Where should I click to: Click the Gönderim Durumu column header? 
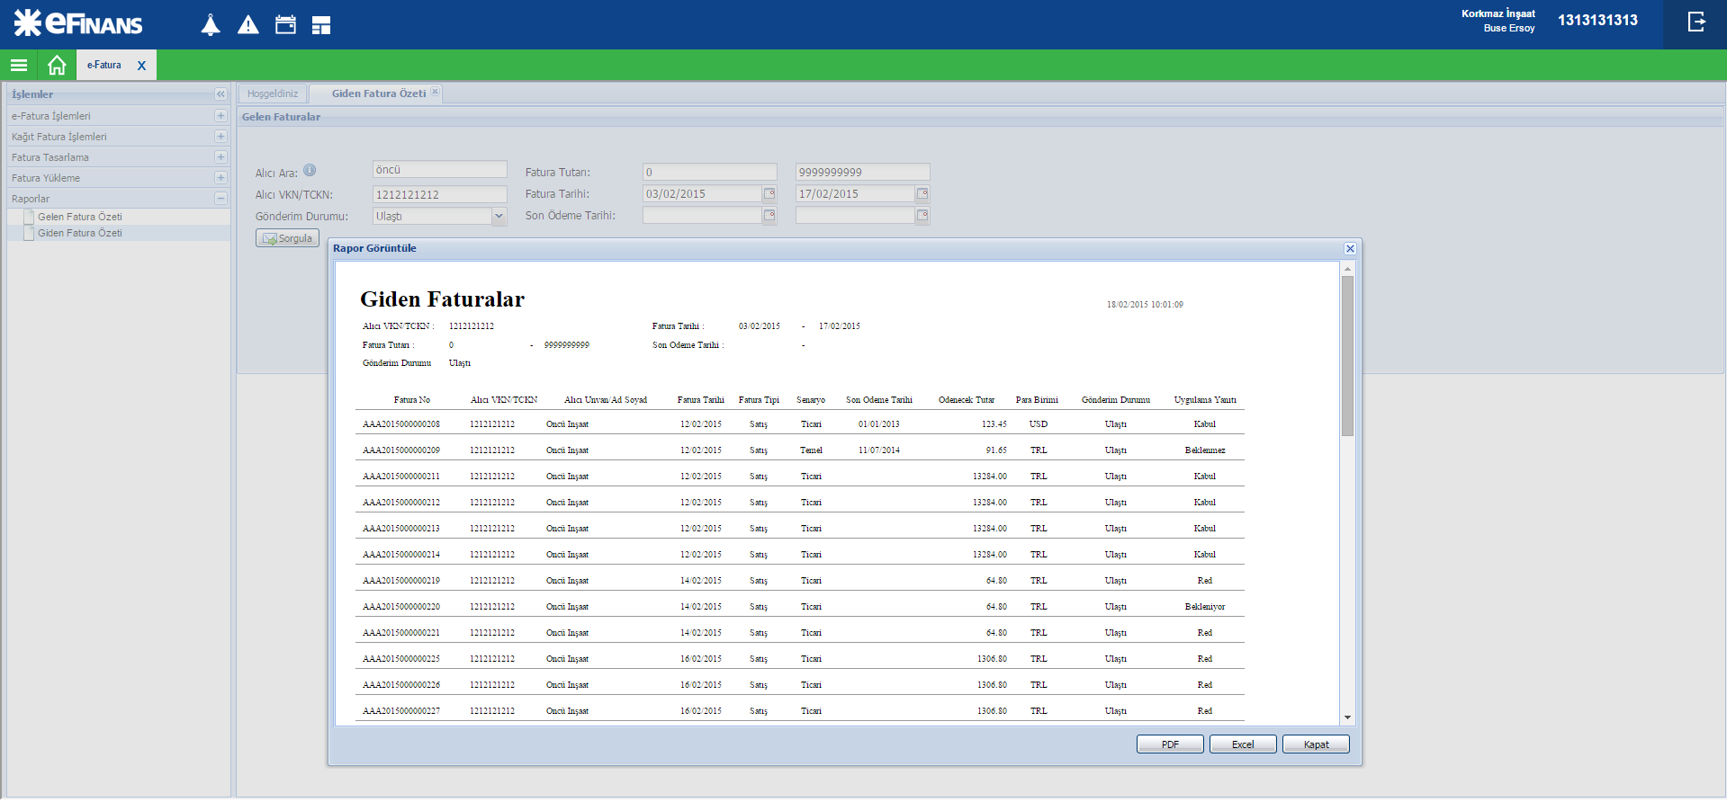click(x=1116, y=400)
